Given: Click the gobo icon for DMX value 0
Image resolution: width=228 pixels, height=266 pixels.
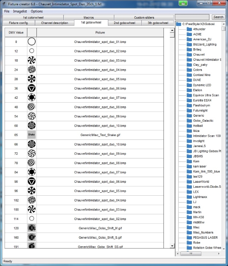Looking at the screenshot, I should pos(32,42).
